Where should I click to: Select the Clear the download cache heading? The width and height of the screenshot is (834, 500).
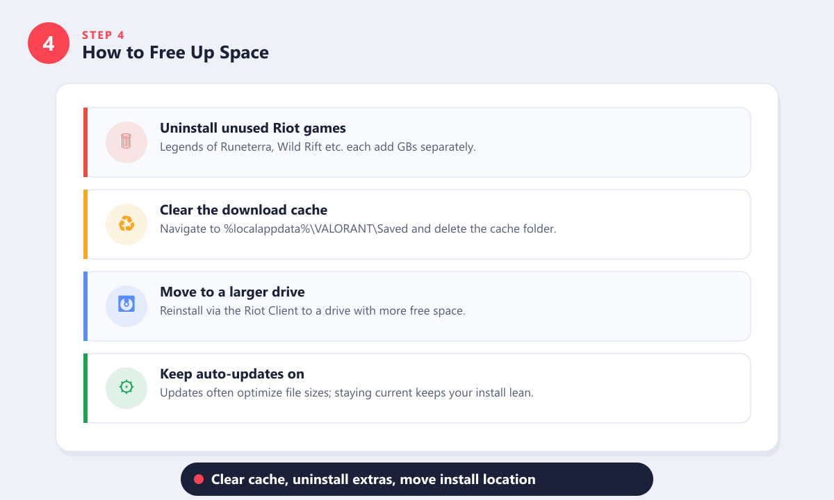point(243,210)
